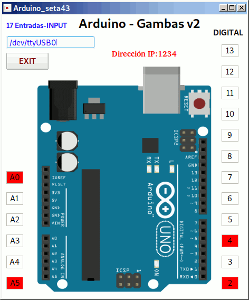This screenshot has height=300, width=249.
Task: Toggle the red analog pin A0 box
Action: coord(15,177)
